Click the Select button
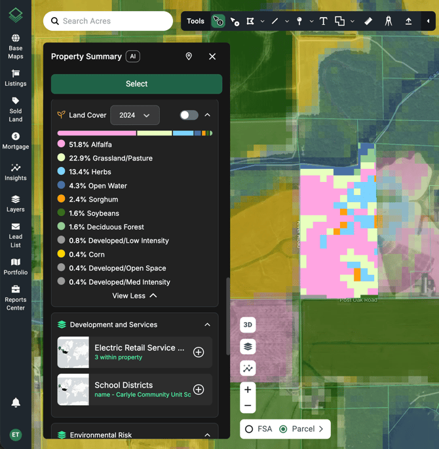 pyautogui.click(x=136, y=84)
